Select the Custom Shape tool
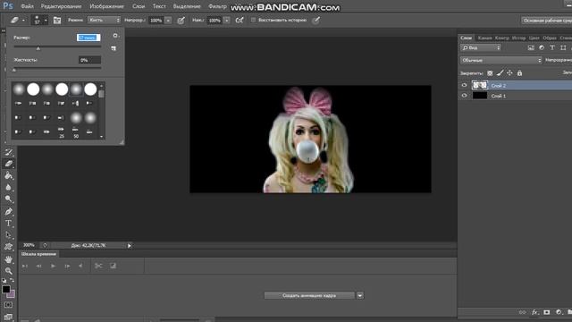This screenshot has width=572, height=322. tap(9, 247)
